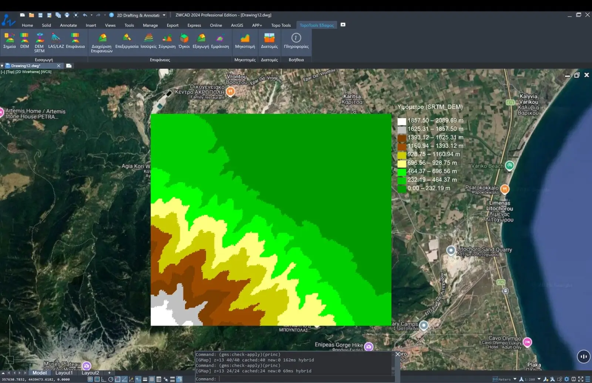Image resolution: width=592 pixels, height=383 pixels.
Task: Open the Σημεία import tool
Action: coord(9,41)
